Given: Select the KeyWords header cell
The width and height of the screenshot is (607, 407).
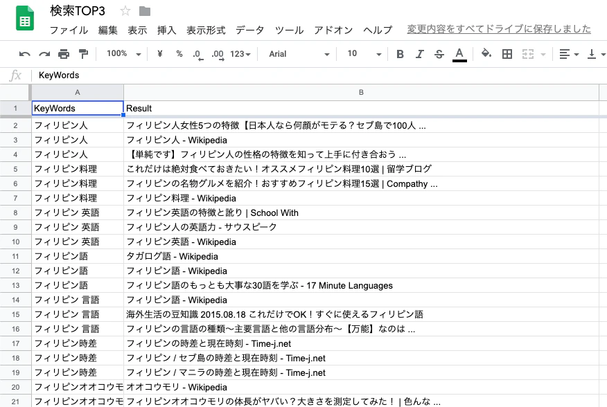Looking at the screenshot, I should [x=78, y=109].
